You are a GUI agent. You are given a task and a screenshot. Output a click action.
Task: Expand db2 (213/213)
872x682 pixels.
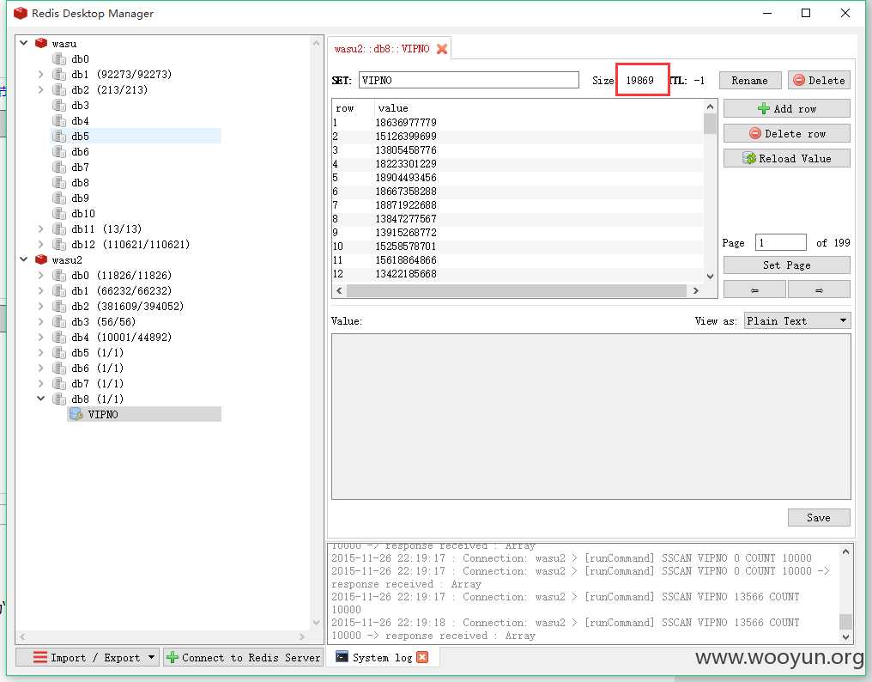click(x=40, y=89)
